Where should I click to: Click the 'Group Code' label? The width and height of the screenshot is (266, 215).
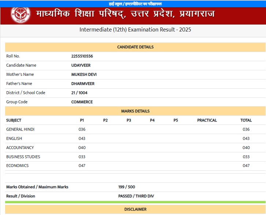tap(17, 102)
